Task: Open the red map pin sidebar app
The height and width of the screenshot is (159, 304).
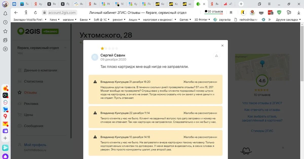Action: click(5, 116)
